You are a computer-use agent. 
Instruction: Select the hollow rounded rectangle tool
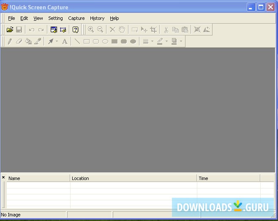coord(96,41)
